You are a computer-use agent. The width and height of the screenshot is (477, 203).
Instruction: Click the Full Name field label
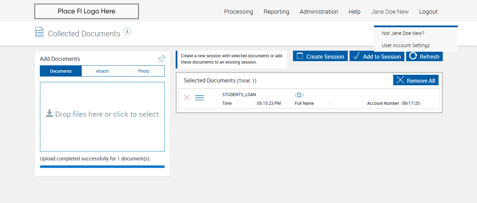tap(304, 103)
